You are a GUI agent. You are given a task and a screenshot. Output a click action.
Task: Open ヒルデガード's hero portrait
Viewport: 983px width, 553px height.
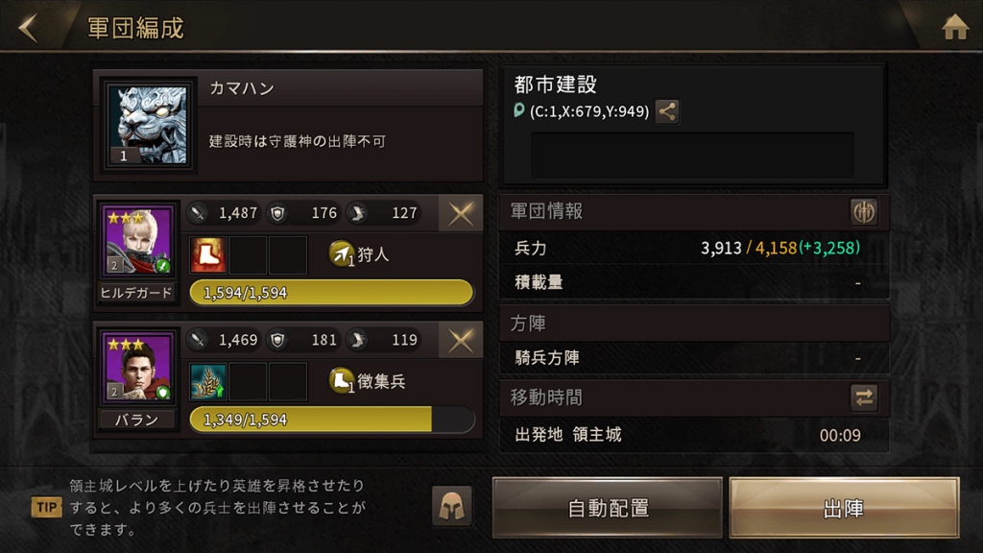tap(137, 241)
